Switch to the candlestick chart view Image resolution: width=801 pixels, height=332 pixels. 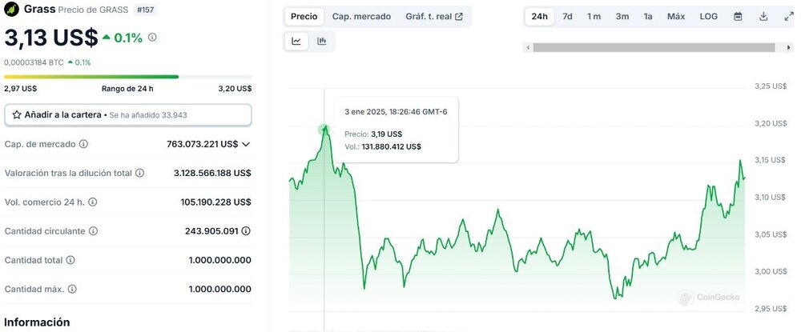[322, 42]
